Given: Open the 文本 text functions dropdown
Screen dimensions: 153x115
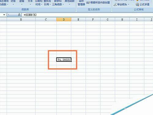Looking at the screenshot, I should (x=30, y=3).
